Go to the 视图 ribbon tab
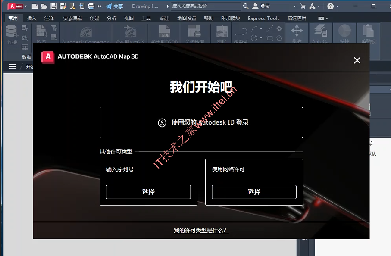 (x=128, y=18)
